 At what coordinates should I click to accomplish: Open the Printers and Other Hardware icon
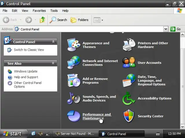pyautogui.click(x=129, y=45)
